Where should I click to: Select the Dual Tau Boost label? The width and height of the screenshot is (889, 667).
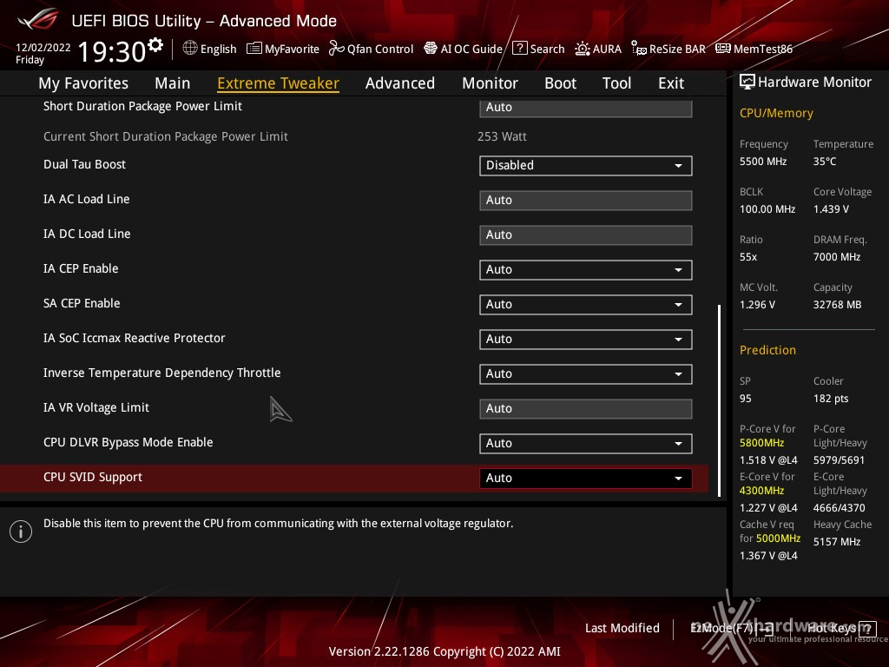pyautogui.click(x=84, y=164)
